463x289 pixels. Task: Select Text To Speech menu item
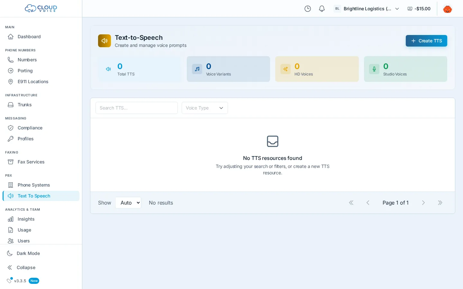[x=41, y=196]
